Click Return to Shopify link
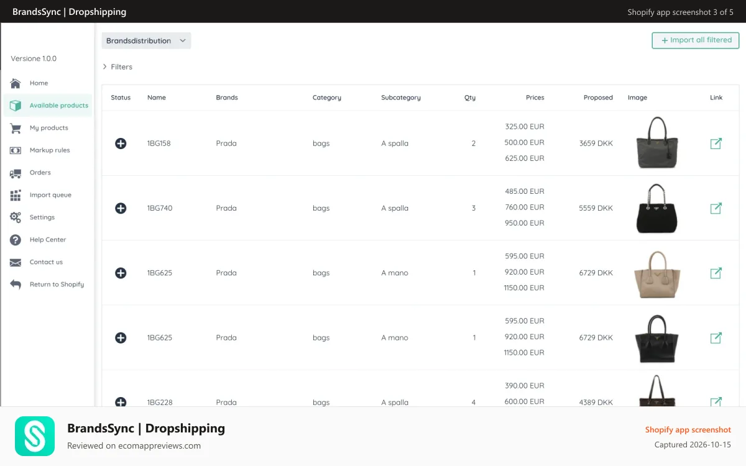The image size is (746, 466). pos(57,285)
